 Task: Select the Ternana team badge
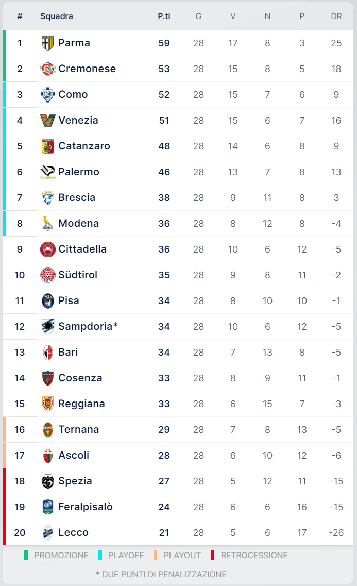[47, 429]
